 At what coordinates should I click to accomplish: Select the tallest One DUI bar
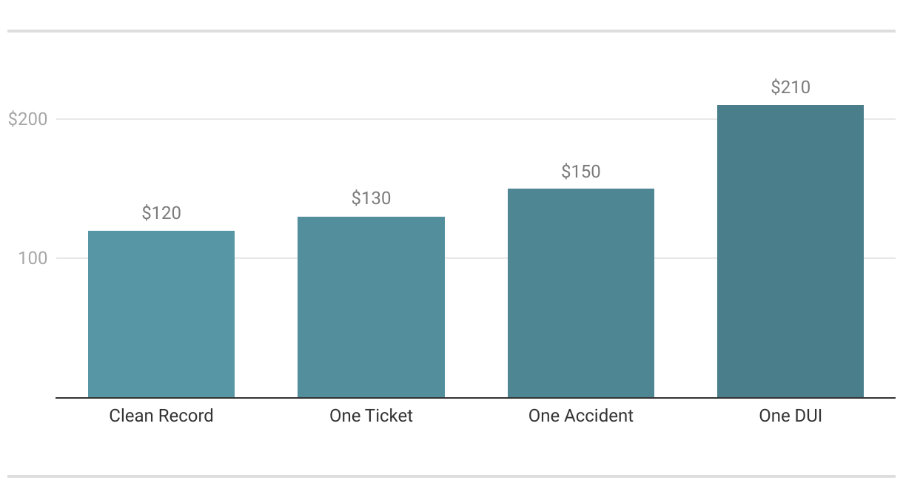pos(790,251)
